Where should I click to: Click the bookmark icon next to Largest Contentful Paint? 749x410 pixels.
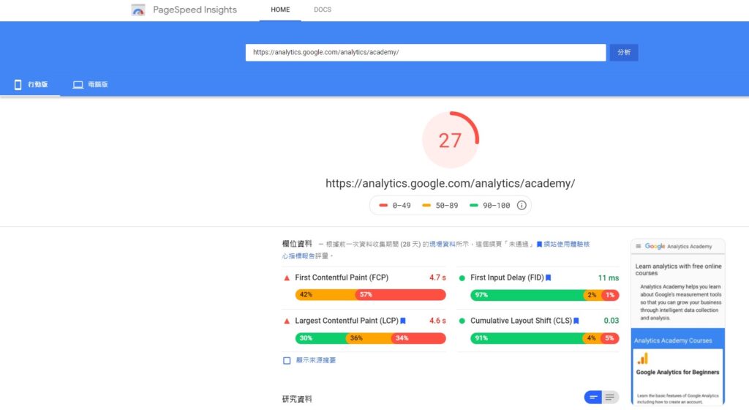(x=403, y=321)
